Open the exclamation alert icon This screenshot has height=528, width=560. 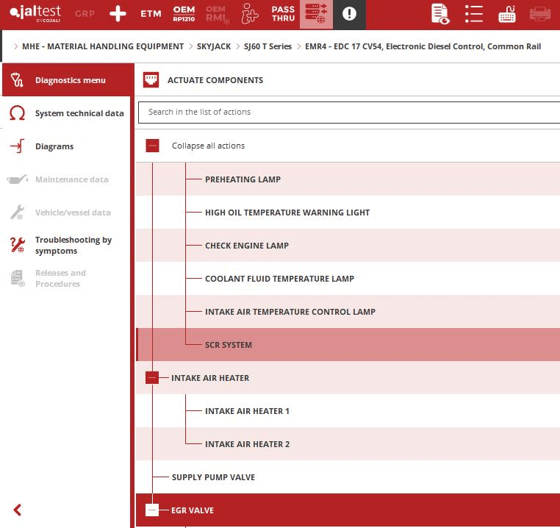click(x=349, y=14)
